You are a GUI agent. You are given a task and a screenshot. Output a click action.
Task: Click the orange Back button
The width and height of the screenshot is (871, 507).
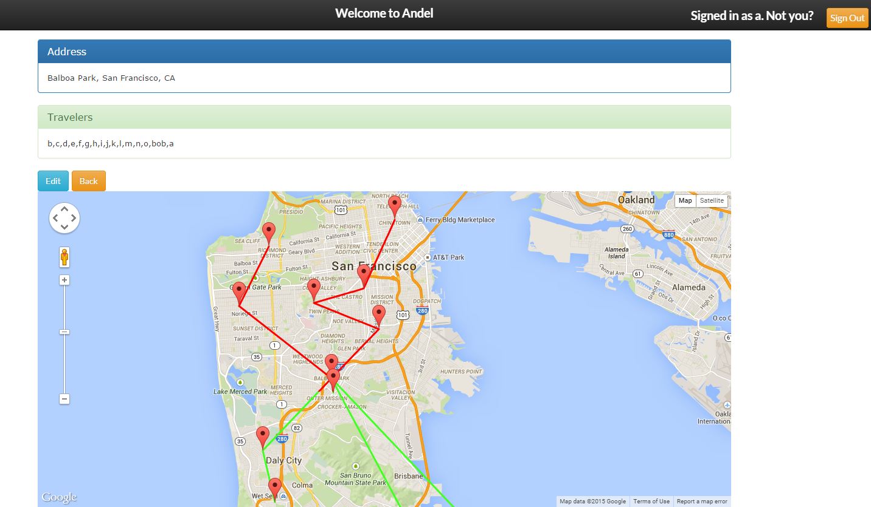point(89,181)
